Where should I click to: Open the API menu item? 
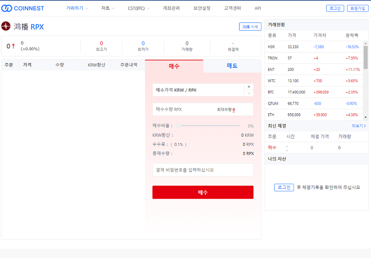[x=258, y=8]
